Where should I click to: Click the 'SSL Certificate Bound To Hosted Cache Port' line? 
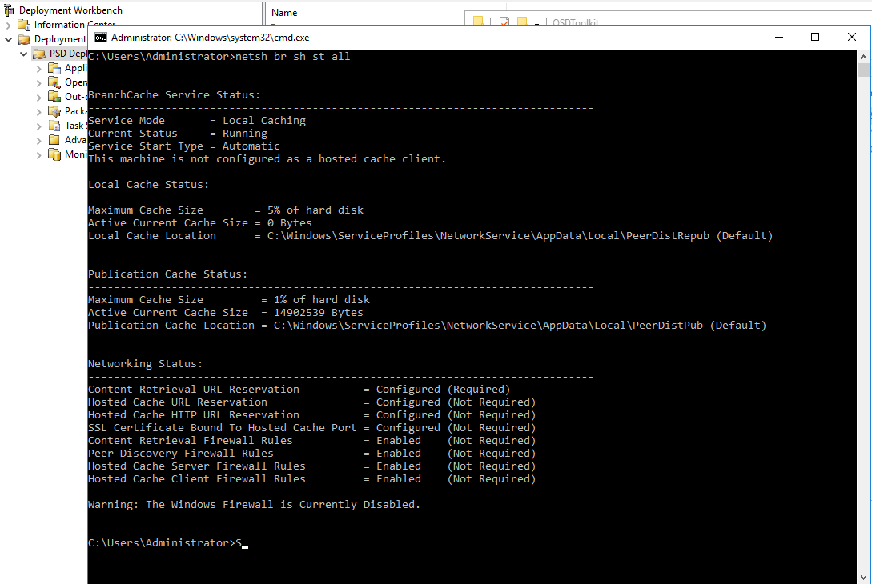pyautogui.click(x=312, y=426)
